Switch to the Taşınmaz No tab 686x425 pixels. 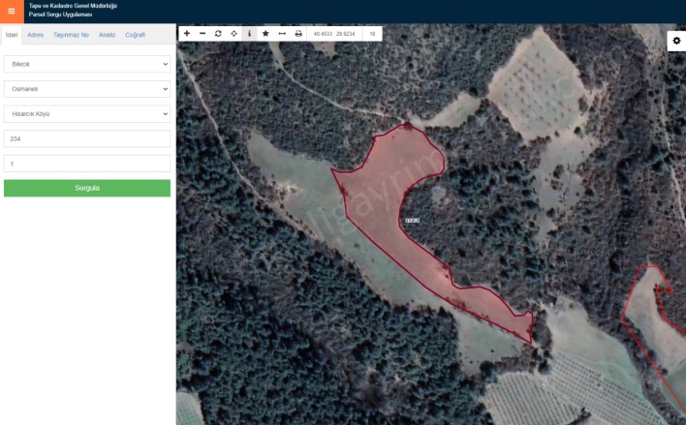(71, 35)
